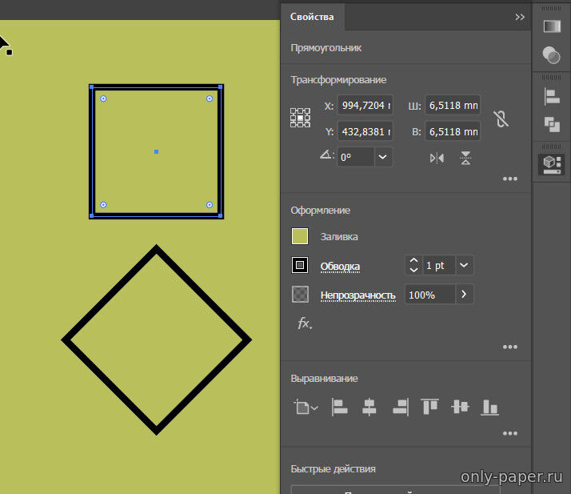Expand the stroke weight dropdown
The image size is (571, 494).
pyautogui.click(x=465, y=265)
